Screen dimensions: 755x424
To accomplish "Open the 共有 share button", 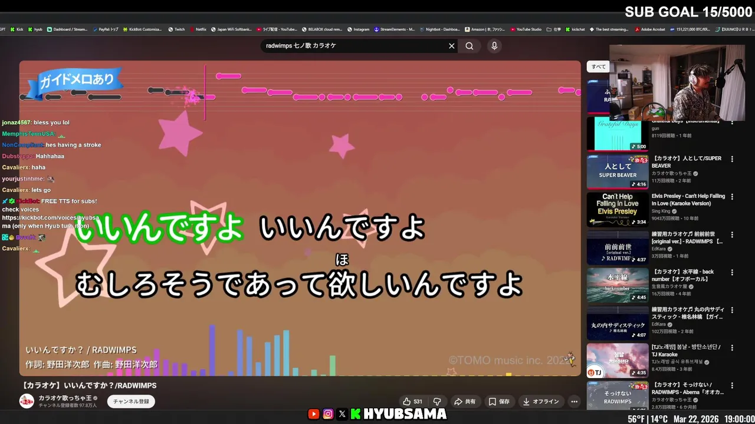I will (x=465, y=402).
